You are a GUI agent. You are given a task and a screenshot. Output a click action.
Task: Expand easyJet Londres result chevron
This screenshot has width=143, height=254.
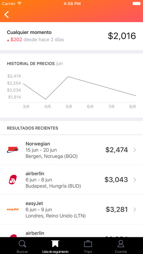tap(135, 209)
